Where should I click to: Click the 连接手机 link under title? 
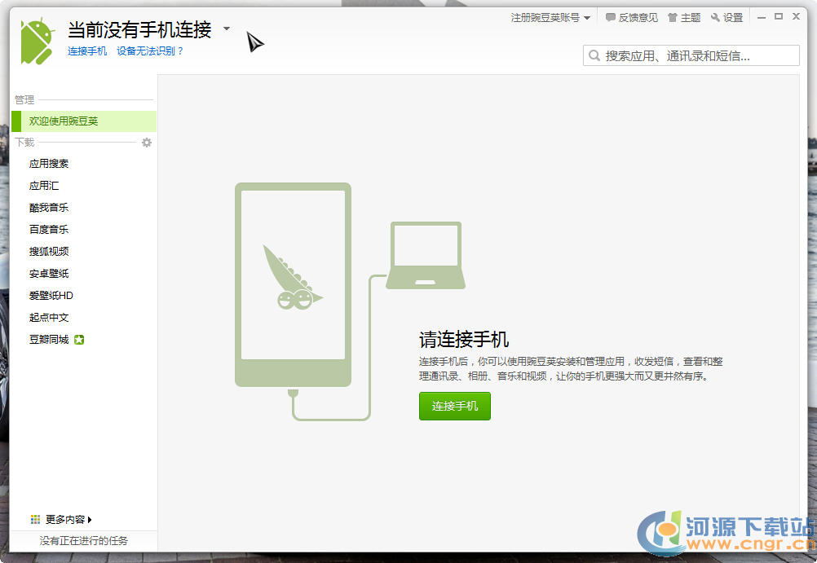[87, 51]
